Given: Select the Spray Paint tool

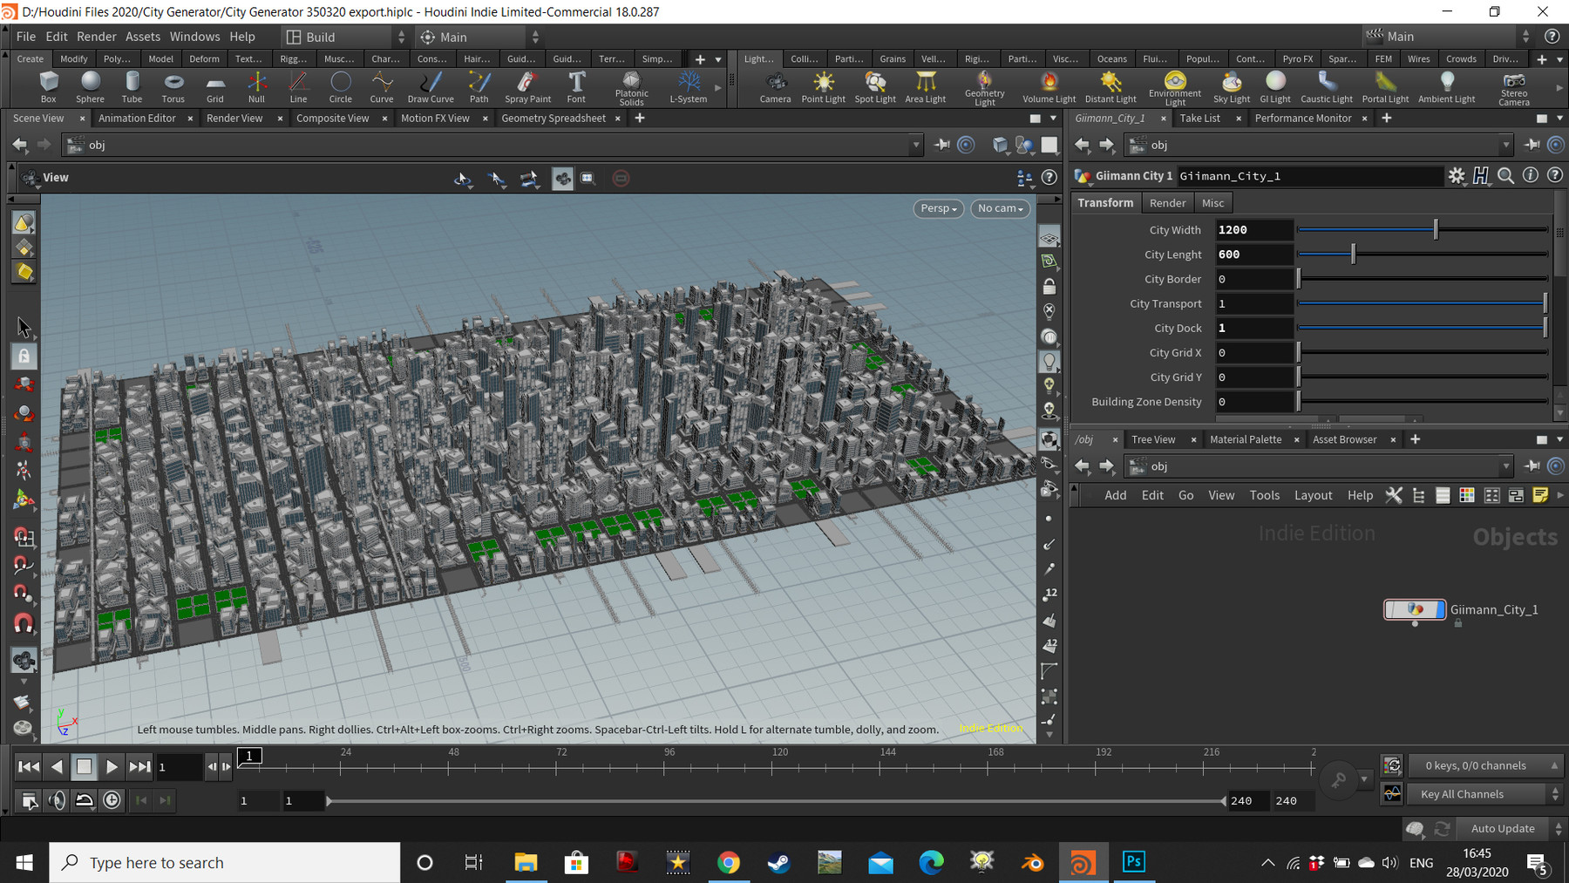Looking at the screenshot, I should point(526,87).
